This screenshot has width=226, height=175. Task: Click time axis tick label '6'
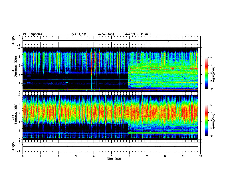(x=130, y=156)
